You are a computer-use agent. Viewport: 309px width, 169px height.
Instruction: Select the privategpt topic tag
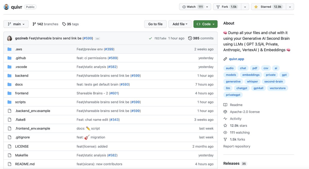pos(233,95)
